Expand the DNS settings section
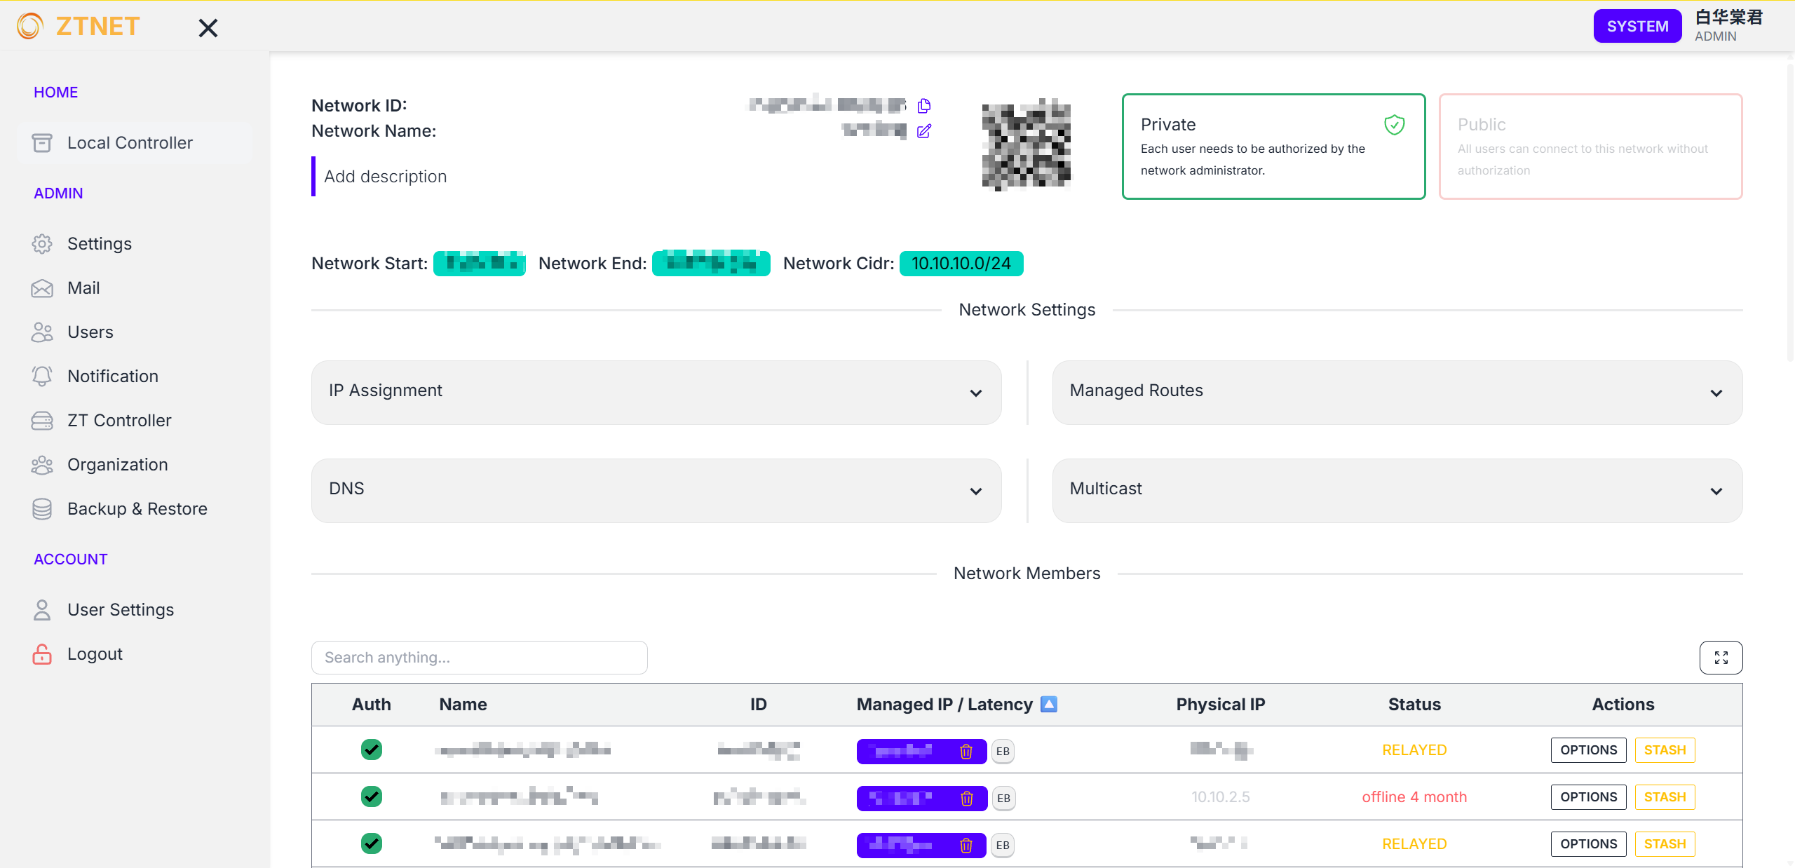Screen dimensions: 1795x868 (656, 490)
